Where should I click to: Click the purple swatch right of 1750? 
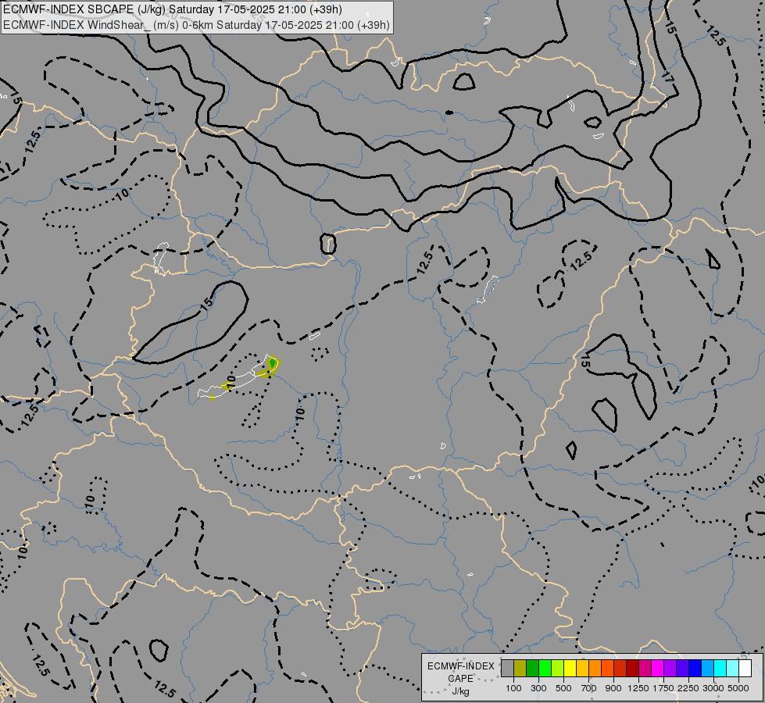[x=670, y=669]
